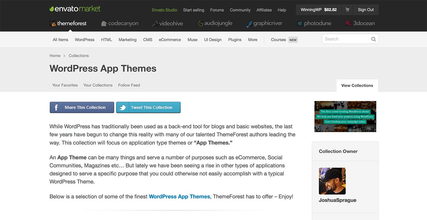
Task: Expand the More categories menu
Action: pyautogui.click(x=253, y=40)
